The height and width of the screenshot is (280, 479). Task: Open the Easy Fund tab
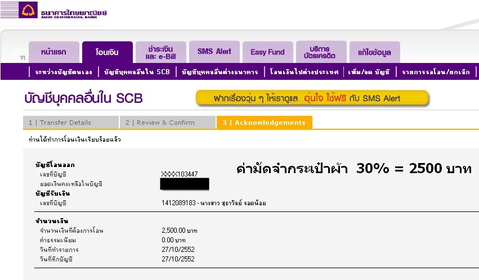pyautogui.click(x=268, y=52)
